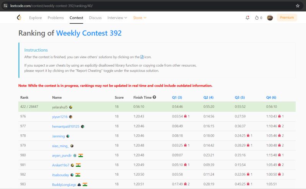Select the Contest tab
This screenshot has width=306, height=189.
pyautogui.click(x=76, y=18)
